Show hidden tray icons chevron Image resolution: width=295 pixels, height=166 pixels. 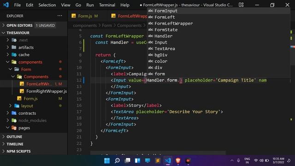pos(232,160)
